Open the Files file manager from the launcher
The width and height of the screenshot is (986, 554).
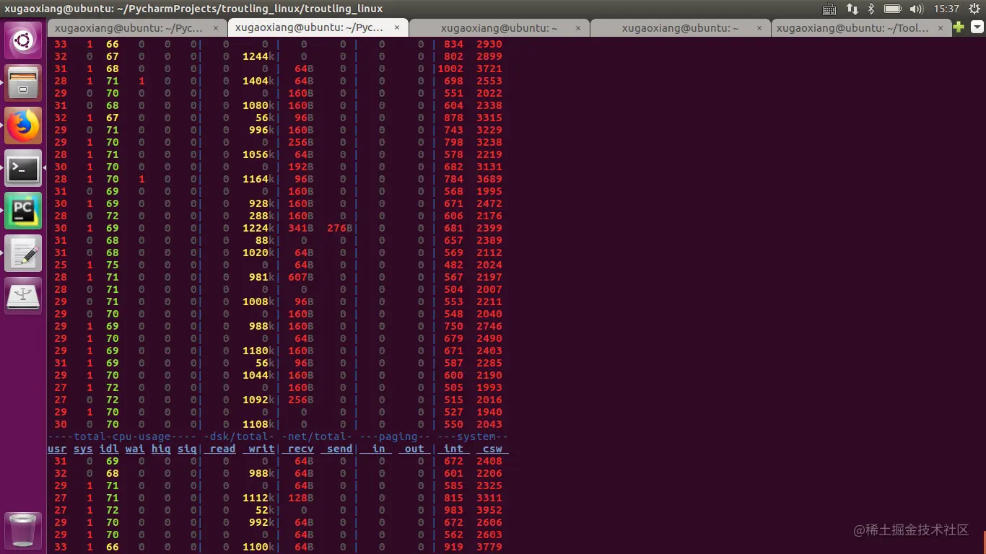[22, 82]
